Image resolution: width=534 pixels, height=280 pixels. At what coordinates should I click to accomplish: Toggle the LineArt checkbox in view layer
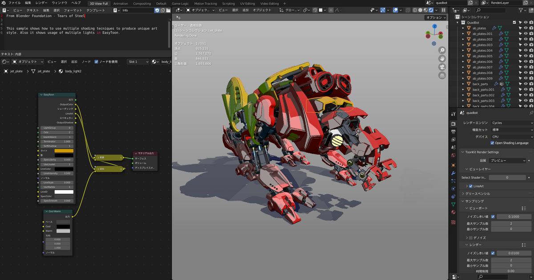click(471, 186)
